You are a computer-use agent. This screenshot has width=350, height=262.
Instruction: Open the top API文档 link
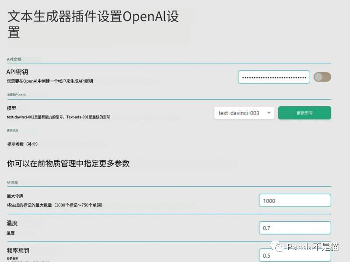14,59
